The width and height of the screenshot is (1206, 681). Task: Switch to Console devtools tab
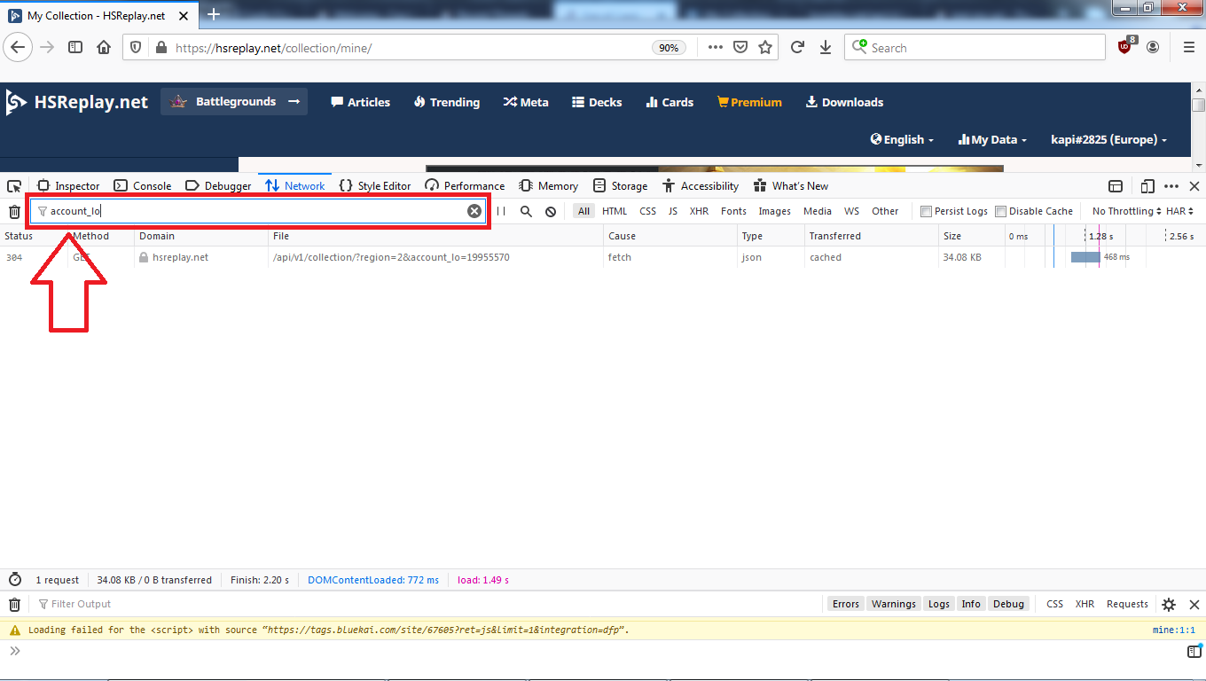143,186
